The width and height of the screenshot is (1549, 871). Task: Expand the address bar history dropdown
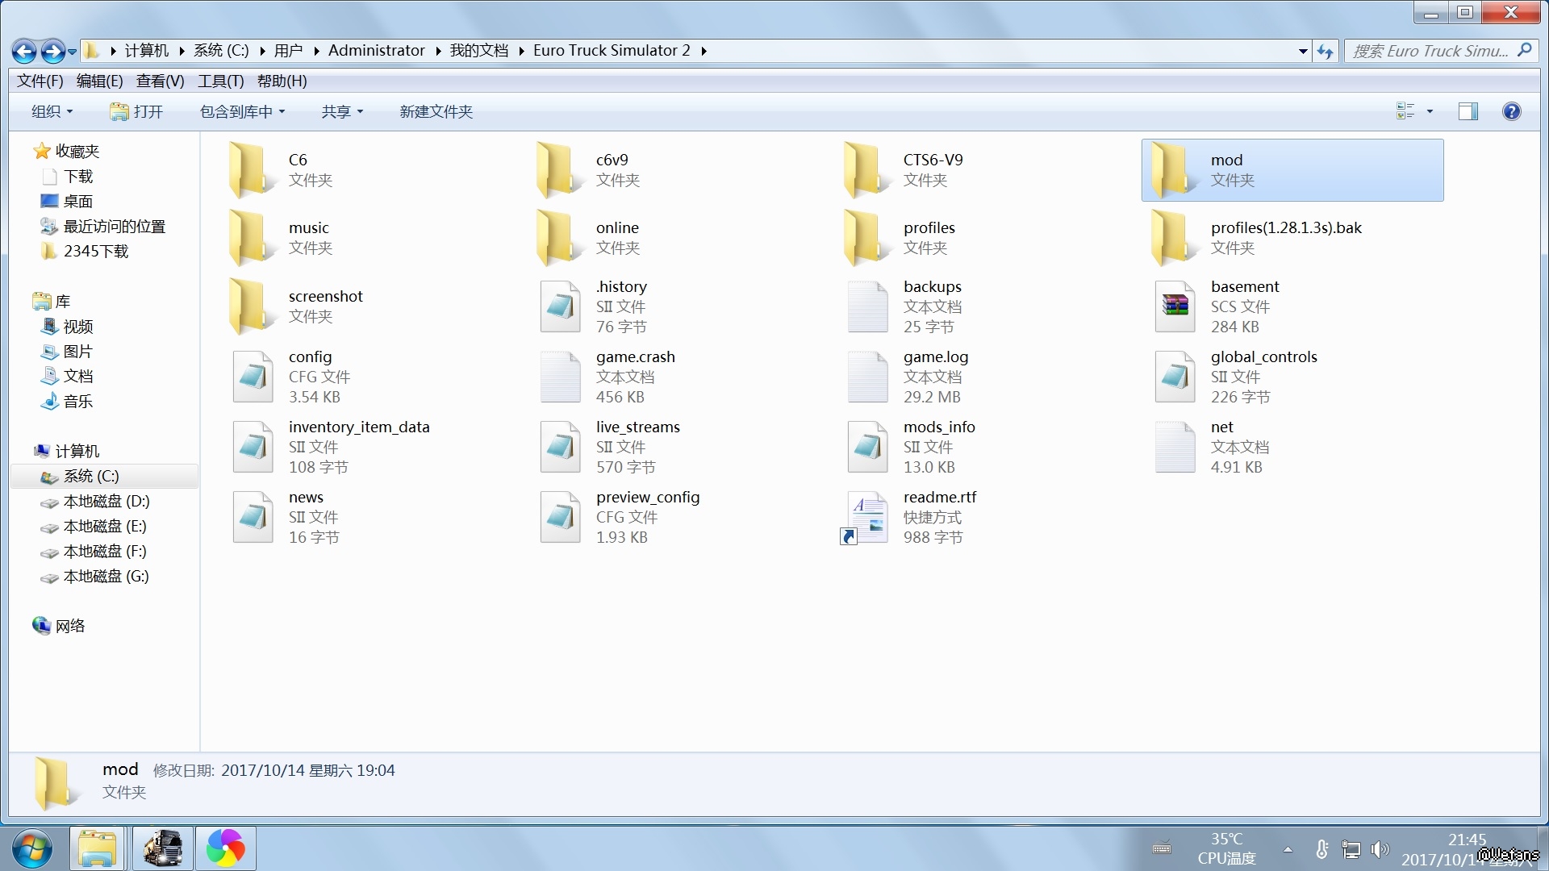1302,51
